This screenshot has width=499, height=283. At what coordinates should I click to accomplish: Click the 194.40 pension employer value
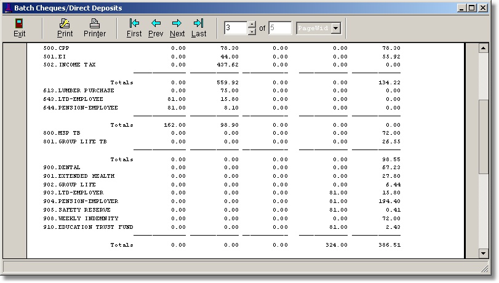point(389,201)
